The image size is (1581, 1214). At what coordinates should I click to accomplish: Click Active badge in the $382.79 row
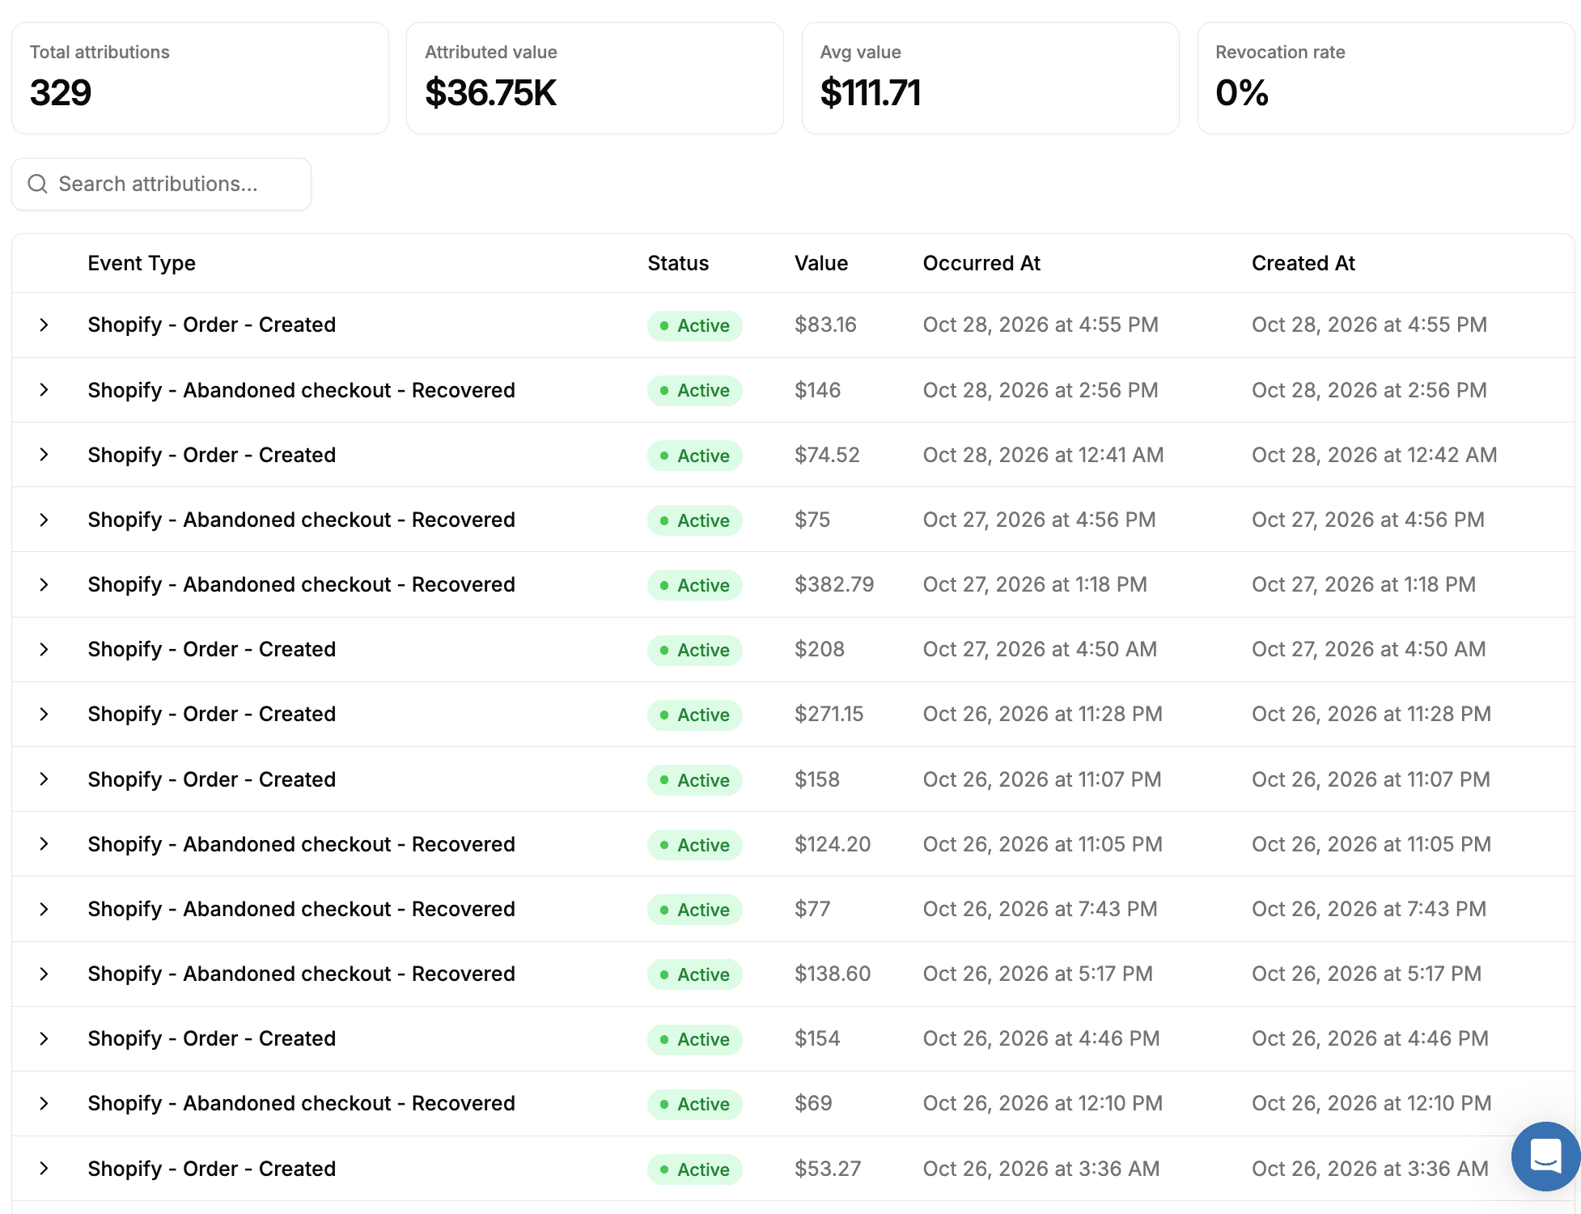(695, 585)
